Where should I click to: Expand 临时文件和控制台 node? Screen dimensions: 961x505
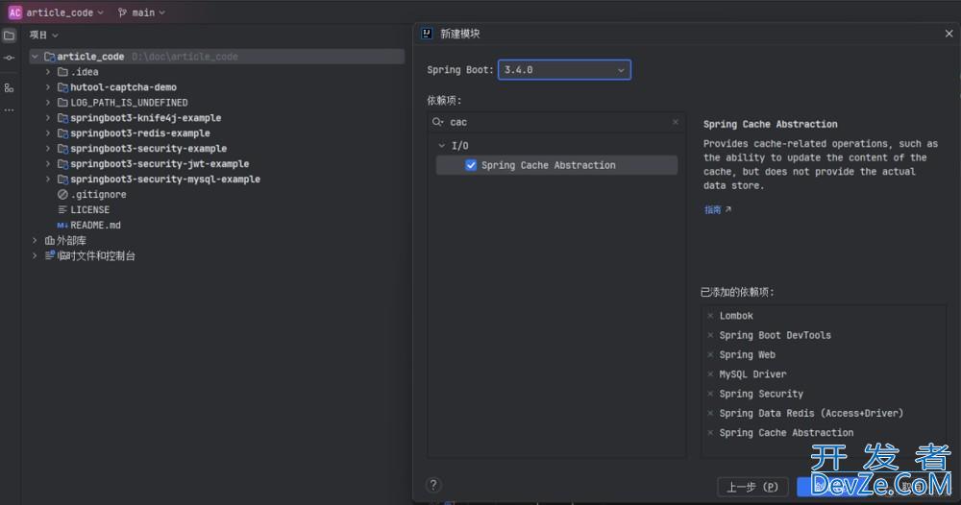pos(35,256)
